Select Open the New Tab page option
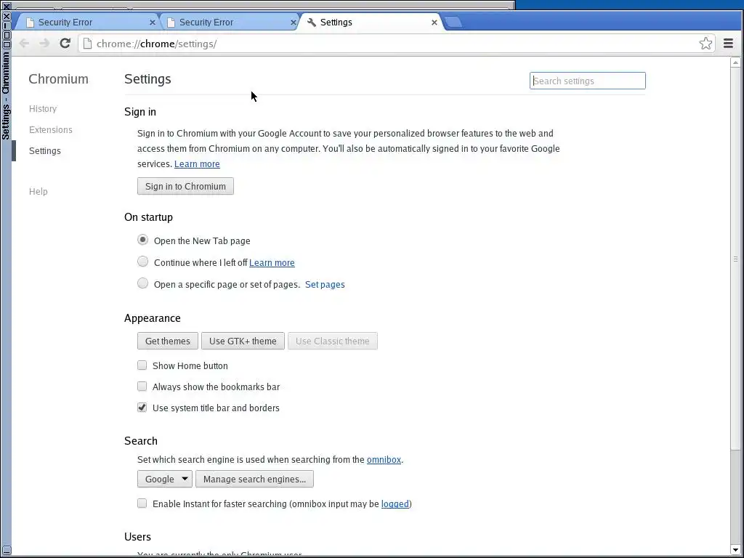The height and width of the screenshot is (558, 744). (143, 240)
